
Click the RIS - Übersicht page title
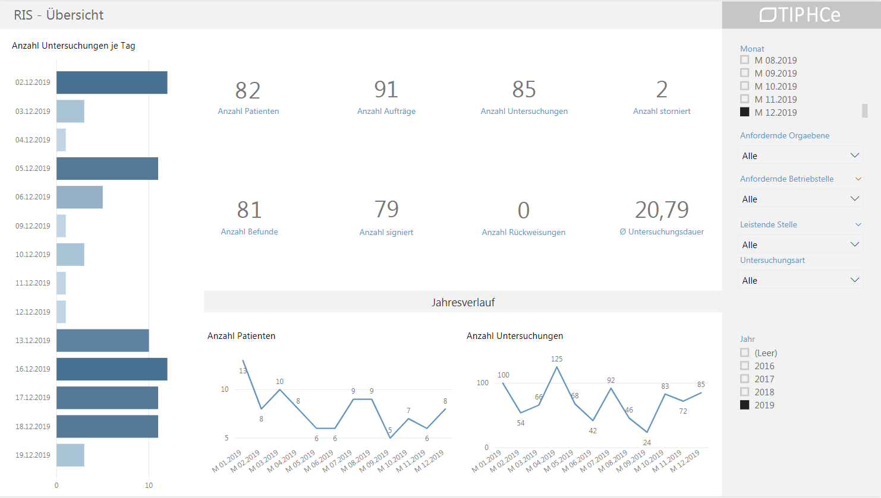(59, 15)
